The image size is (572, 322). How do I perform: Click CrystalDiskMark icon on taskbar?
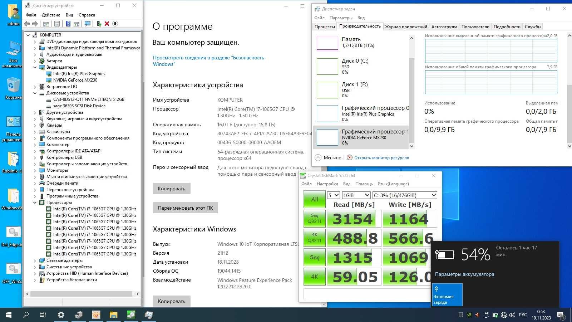coord(131,315)
